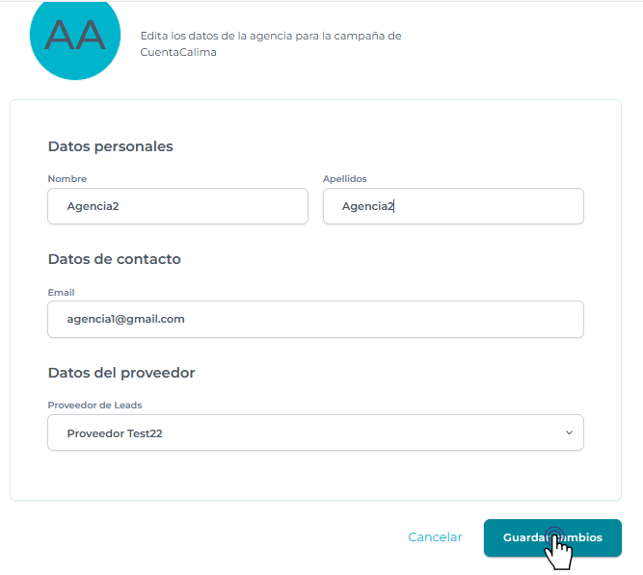Click the Cancelar link
The image size is (643, 575).
[x=435, y=537]
